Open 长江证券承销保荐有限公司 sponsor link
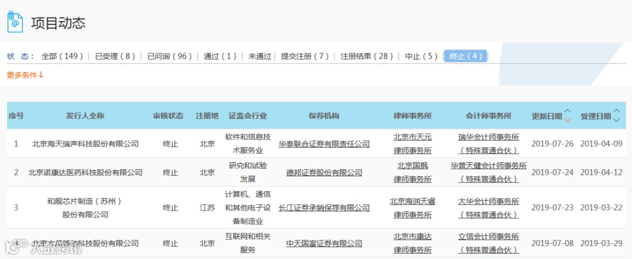Screen dimensions: 632x259 324,208
